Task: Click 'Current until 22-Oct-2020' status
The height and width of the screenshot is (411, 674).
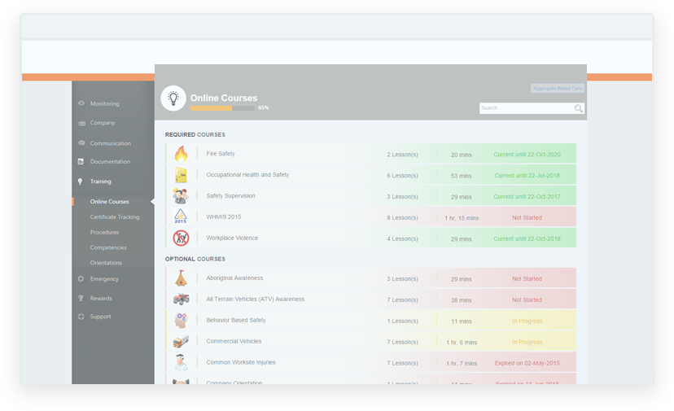Action: tap(527, 155)
